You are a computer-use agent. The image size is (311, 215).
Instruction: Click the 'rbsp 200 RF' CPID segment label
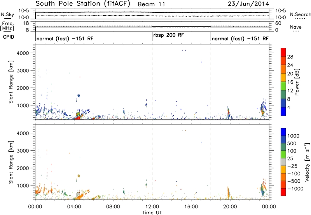click(169, 35)
